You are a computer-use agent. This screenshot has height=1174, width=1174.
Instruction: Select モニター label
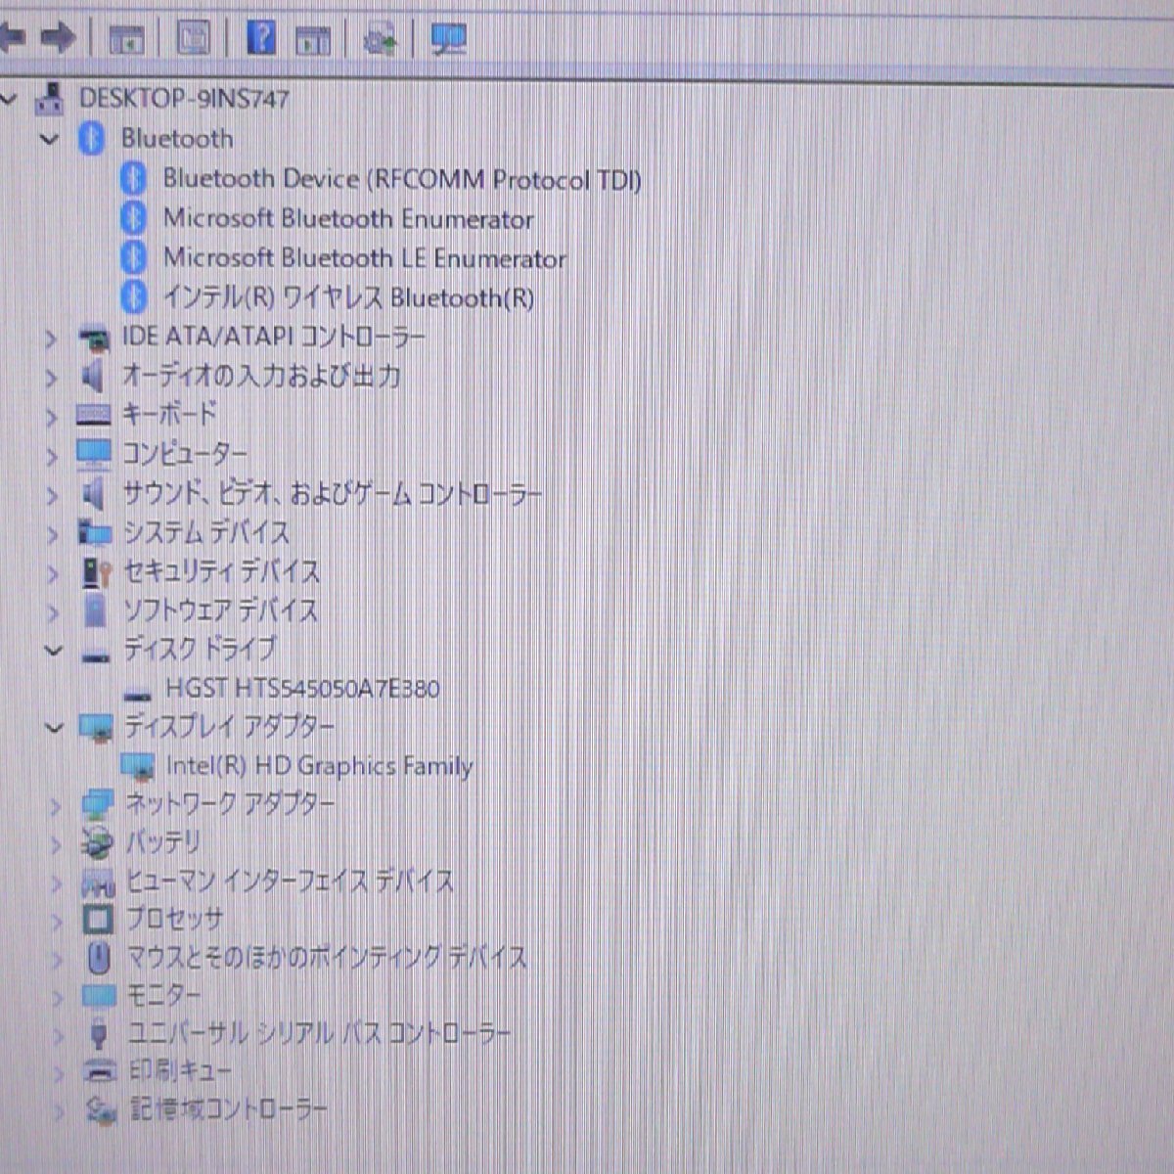(x=164, y=996)
